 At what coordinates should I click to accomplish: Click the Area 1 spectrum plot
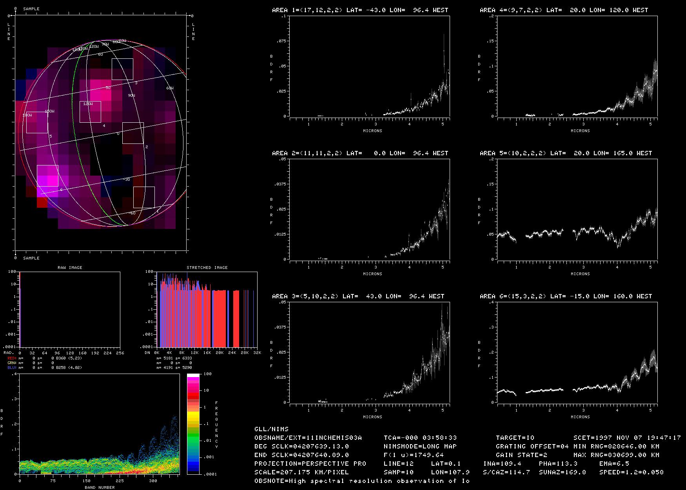pyautogui.click(x=370, y=66)
